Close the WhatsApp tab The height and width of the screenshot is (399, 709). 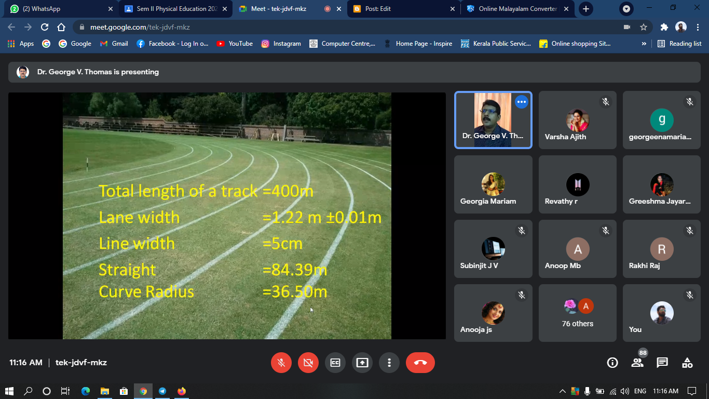click(x=110, y=9)
